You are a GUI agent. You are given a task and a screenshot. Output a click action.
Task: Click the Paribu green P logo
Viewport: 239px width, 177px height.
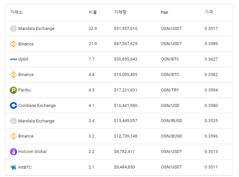[x=13, y=90]
